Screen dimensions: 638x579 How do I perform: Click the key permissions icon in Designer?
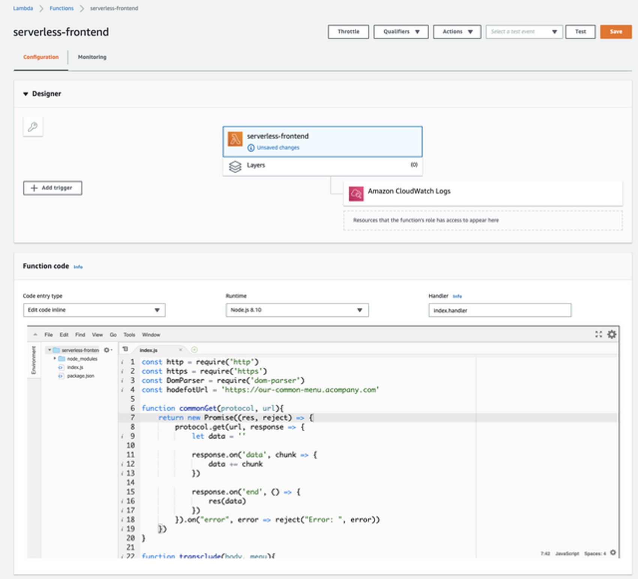[33, 127]
